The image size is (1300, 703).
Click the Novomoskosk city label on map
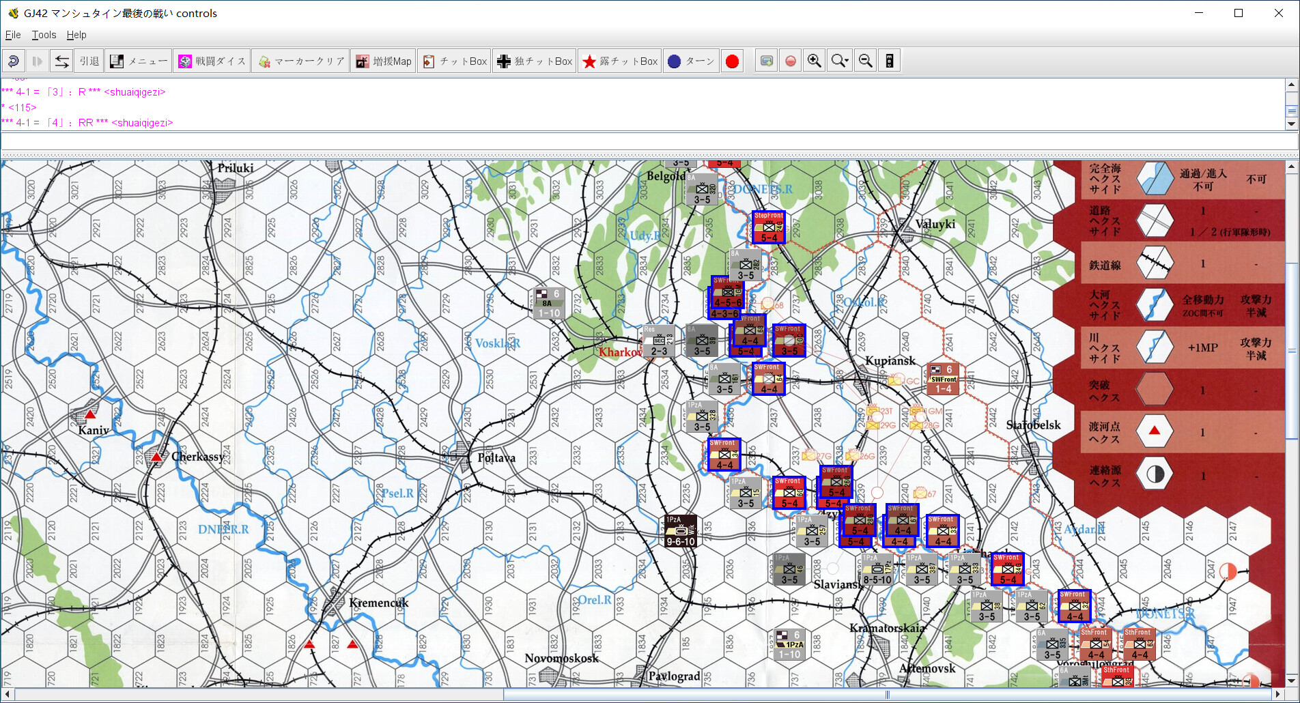[561, 658]
